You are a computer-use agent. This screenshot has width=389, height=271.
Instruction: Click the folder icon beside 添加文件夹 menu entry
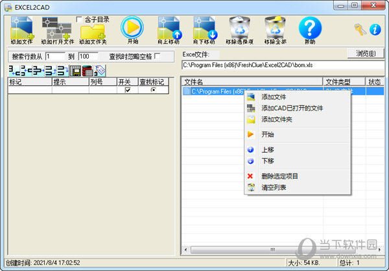(x=251, y=120)
